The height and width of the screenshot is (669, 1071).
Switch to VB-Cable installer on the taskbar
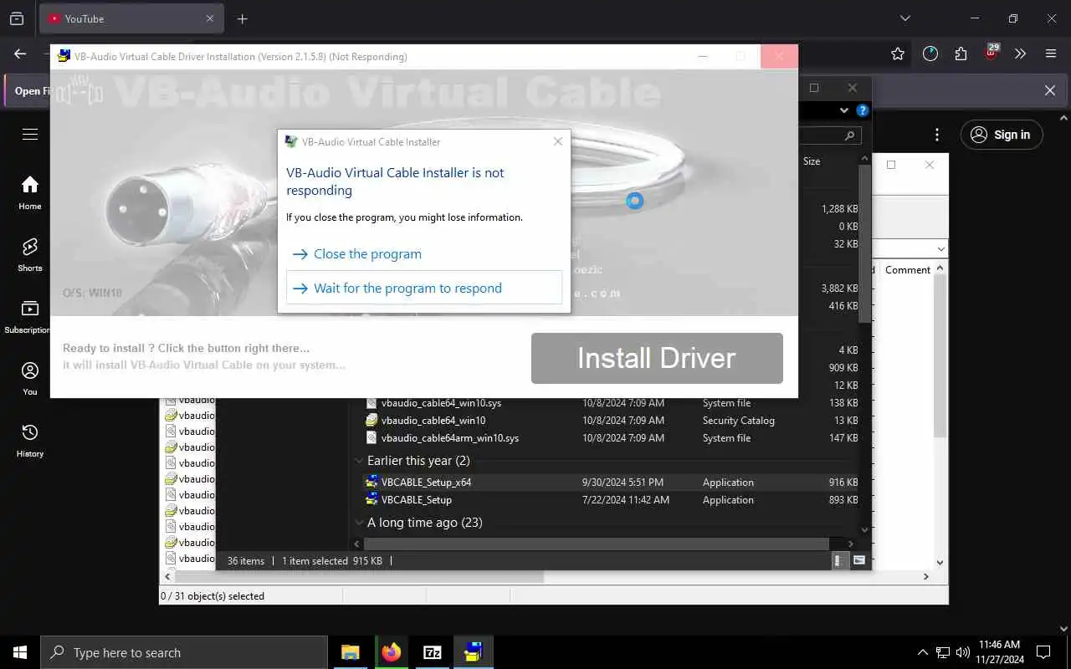click(473, 652)
